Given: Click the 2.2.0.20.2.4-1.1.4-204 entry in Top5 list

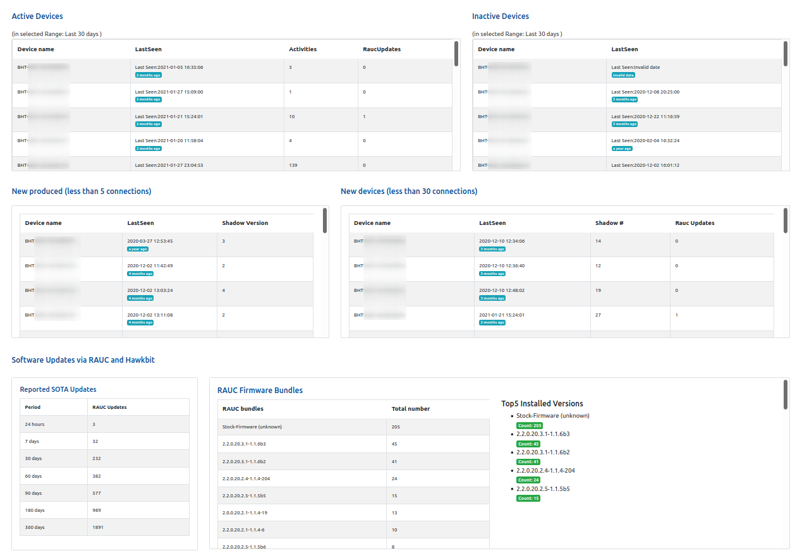Looking at the screenshot, I should point(545,471).
